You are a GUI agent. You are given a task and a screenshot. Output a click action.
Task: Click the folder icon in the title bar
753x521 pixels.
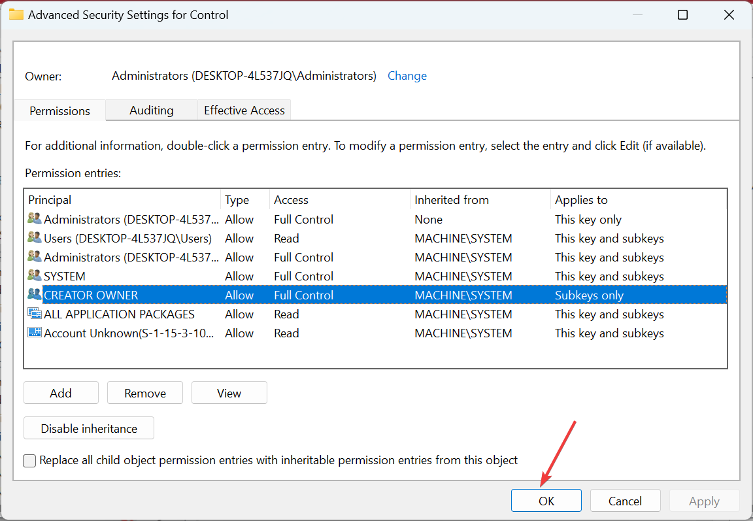point(16,14)
